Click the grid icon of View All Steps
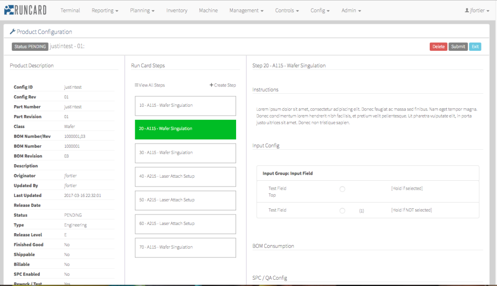This screenshot has width=497, height=286. coord(136,85)
